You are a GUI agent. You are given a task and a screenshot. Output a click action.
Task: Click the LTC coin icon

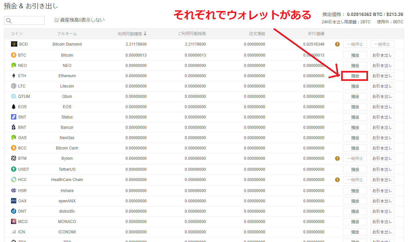[14, 86]
